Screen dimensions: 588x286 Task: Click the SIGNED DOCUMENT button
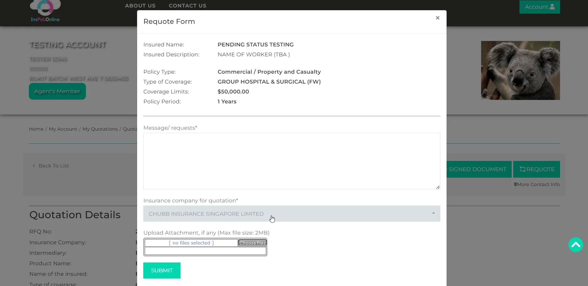point(479,169)
